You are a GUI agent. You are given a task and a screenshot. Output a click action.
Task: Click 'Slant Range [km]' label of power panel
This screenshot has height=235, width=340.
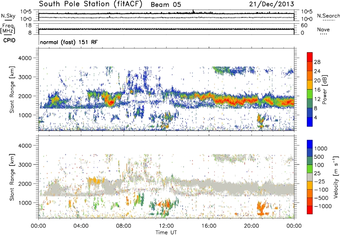pyautogui.click(x=12, y=90)
